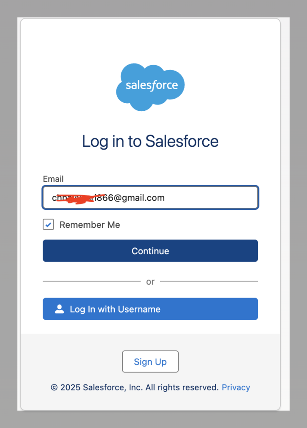Click the Email field label

coord(53,179)
